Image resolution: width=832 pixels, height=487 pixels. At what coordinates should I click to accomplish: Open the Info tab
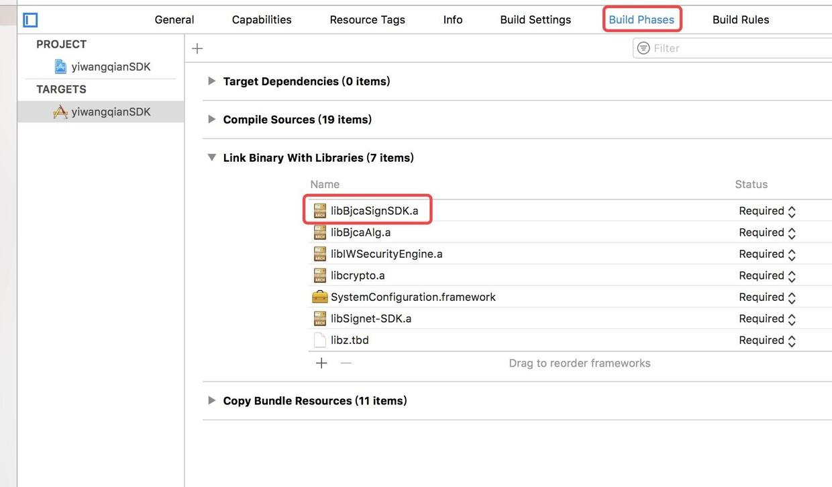[x=453, y=19]
